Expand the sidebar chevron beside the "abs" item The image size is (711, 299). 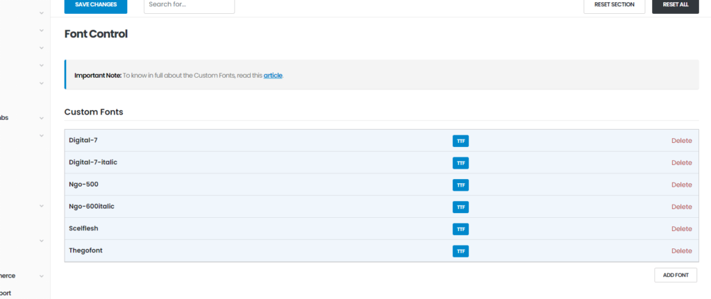coord(42,118)
